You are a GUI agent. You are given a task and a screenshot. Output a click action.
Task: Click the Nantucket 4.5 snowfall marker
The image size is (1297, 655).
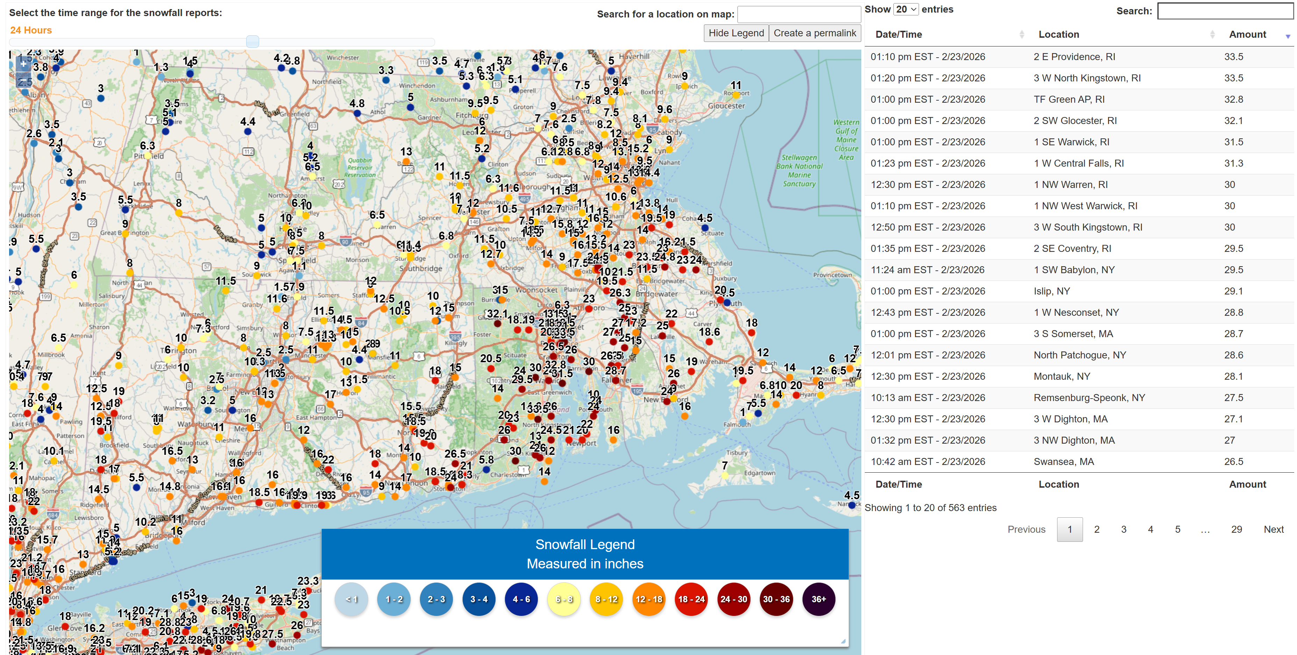[851, 505]
